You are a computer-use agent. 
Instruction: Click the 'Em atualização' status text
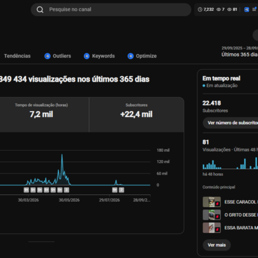pos(222,86)
